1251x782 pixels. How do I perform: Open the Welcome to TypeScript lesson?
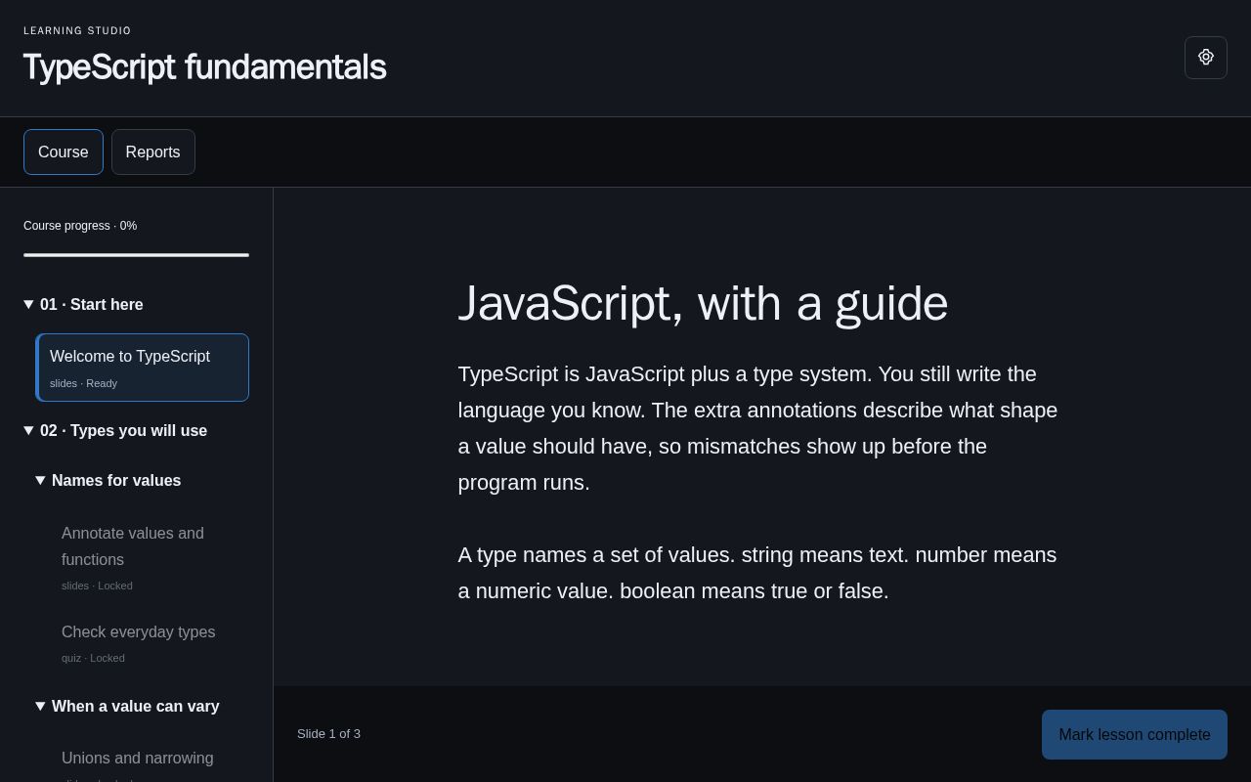[x=143, y=368]
